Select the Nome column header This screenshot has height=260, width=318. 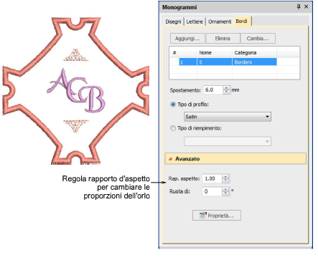(x=215, y=52)
